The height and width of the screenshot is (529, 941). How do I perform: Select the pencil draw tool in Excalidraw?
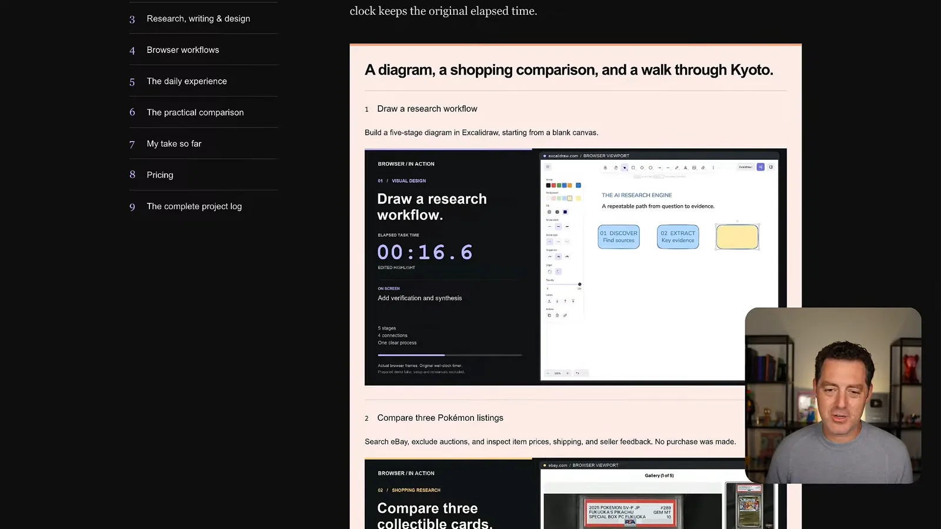coord(676,168)
